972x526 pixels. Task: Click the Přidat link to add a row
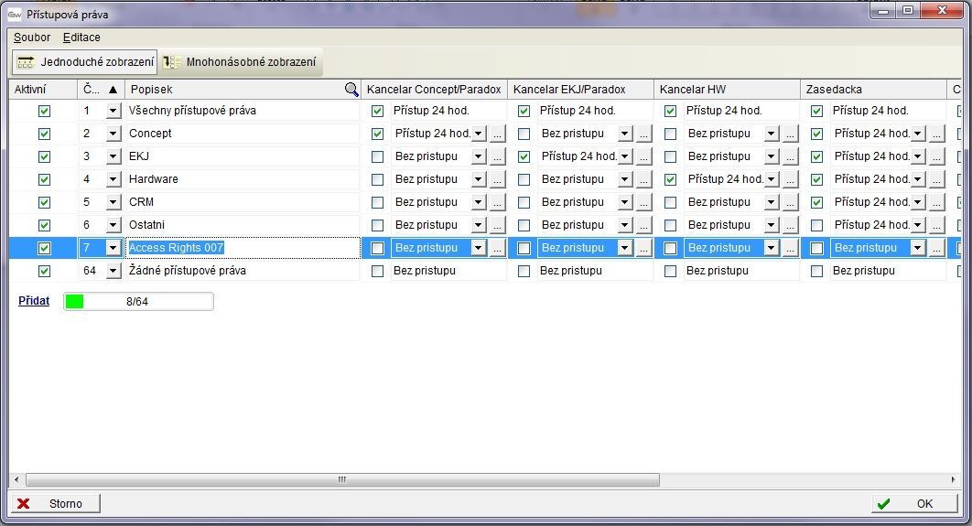[x=34, y=301]
